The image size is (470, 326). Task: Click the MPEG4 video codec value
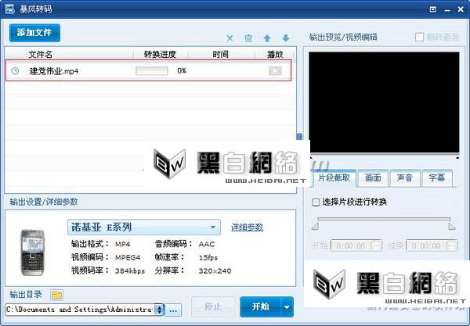click(x=128, y=257)
